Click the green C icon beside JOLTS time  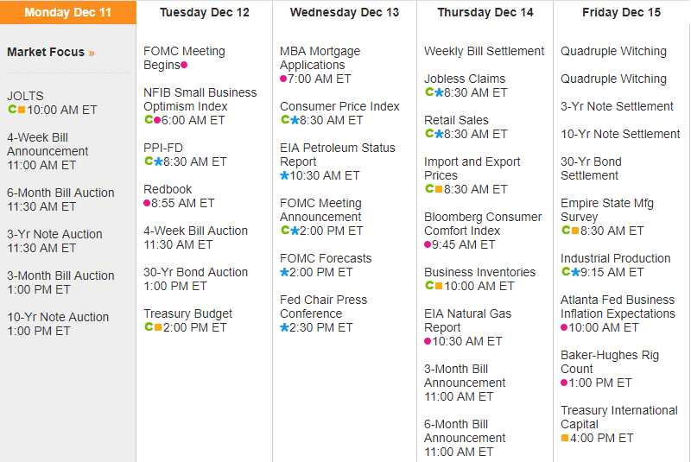point(12,110)
